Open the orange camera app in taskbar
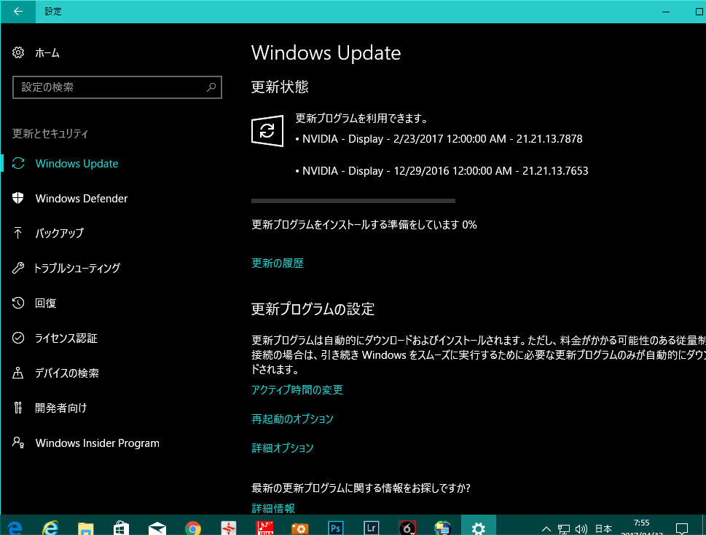Viewport: 706px width, 535px height. [300, 527]
